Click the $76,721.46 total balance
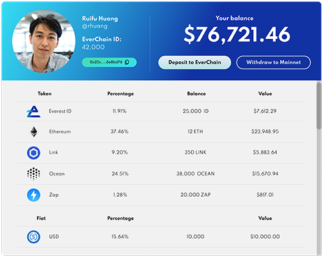323x257 pixels. [237, 34]
